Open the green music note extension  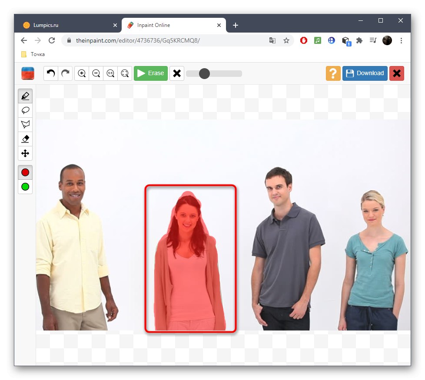point(317,41)
